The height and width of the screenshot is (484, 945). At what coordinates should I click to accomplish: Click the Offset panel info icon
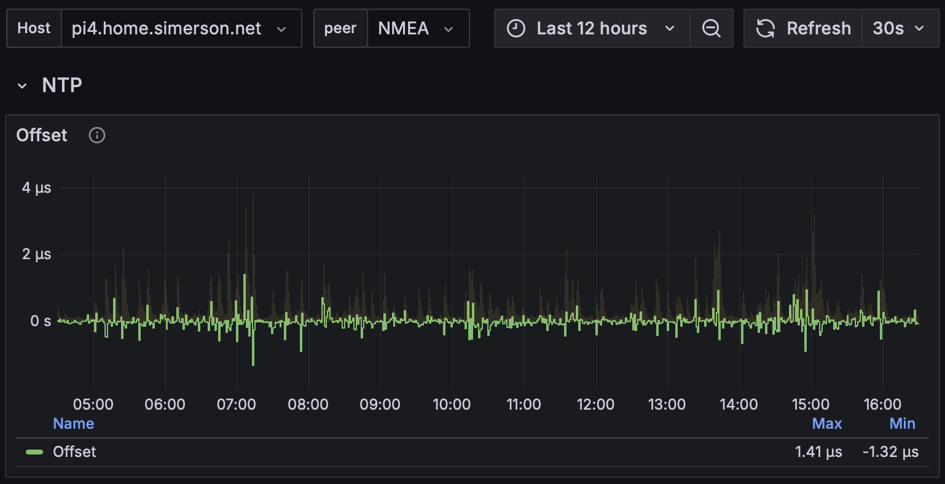point(97,135)
